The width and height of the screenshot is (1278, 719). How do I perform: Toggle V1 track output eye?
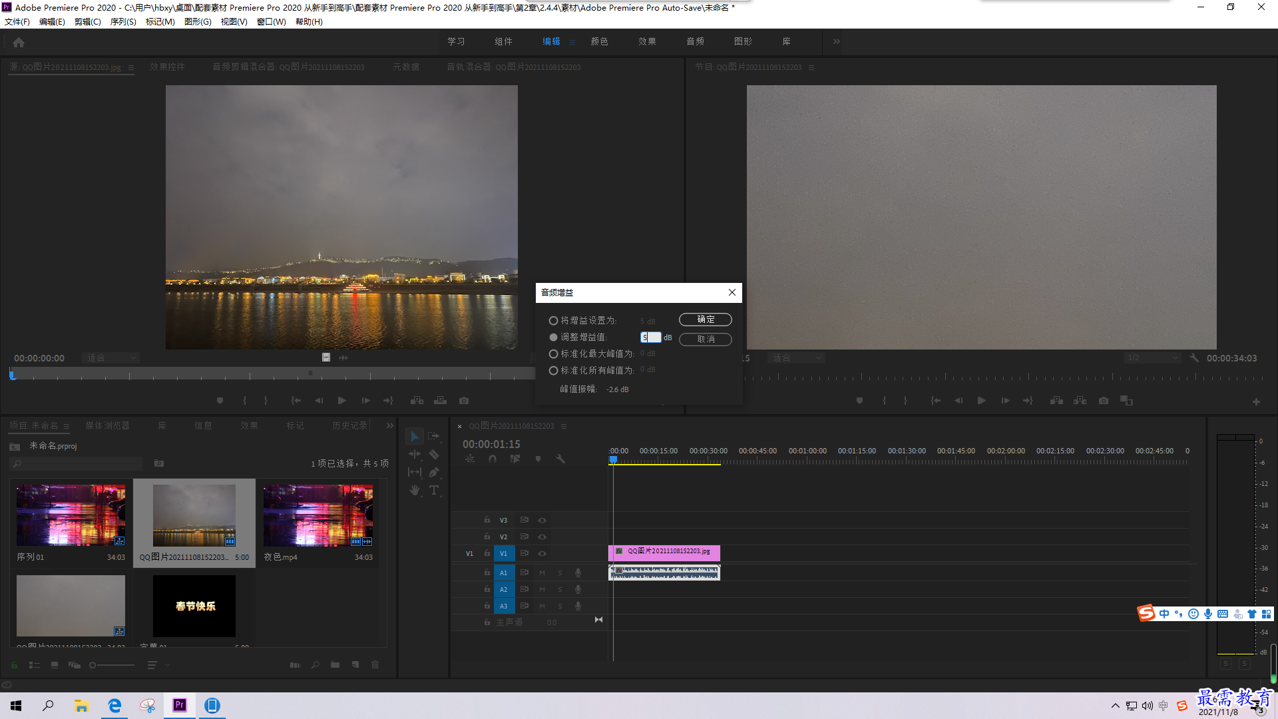542,553
